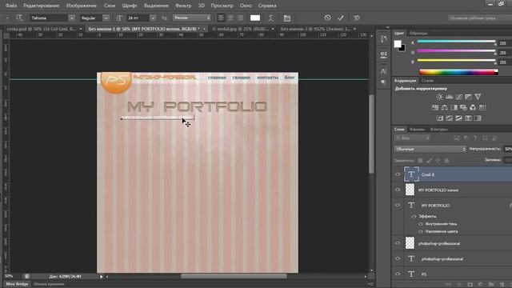Viewport: 512px width, 288px height.
Task: Add a Color Balance adjustment
Action: pos(445,107)
